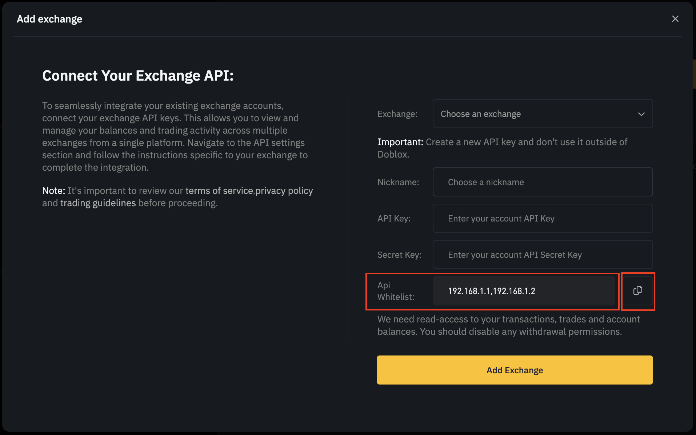Click the Connect Your Exchange API heading

coord(138,76)
